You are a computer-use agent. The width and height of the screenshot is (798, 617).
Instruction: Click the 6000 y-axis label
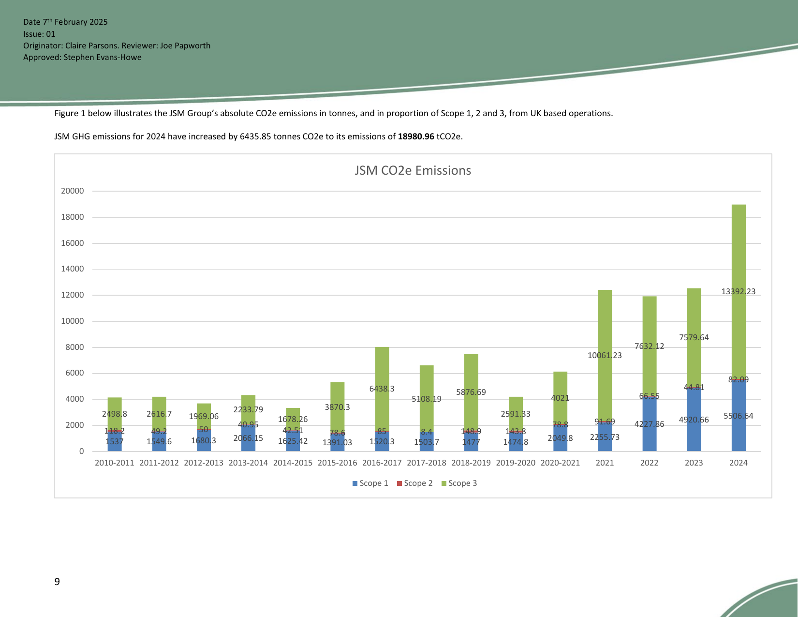(75, 373)
